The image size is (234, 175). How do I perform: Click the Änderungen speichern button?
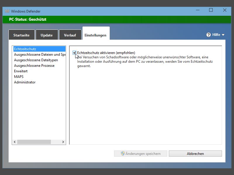[x=141, y=154]
